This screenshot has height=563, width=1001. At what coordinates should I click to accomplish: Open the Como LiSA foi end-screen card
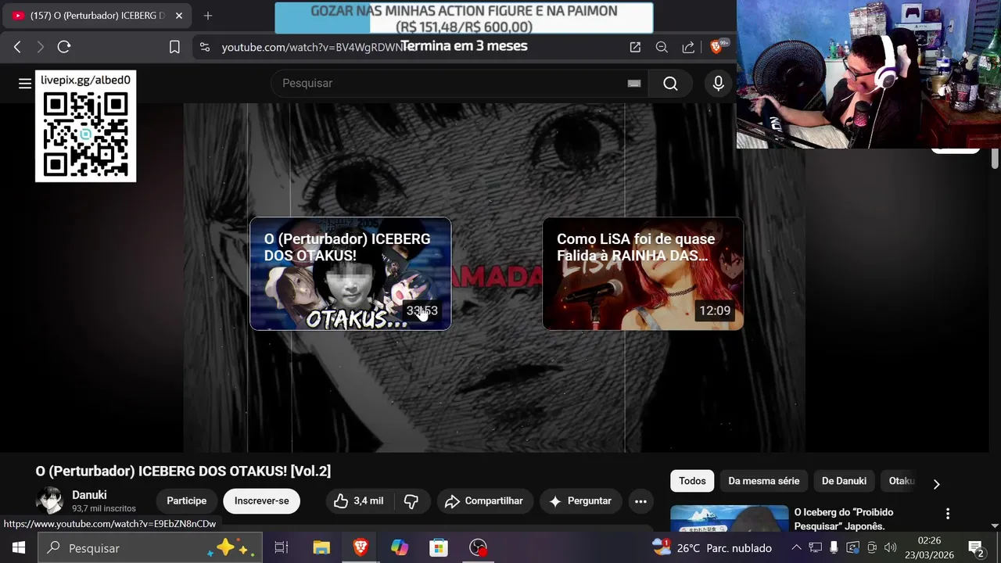[x=643, y=274]
